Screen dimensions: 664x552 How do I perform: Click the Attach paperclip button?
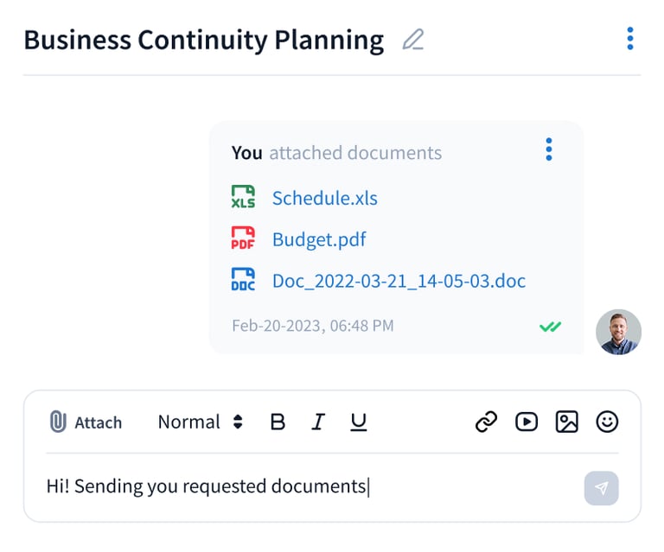[x=85, y=422]
